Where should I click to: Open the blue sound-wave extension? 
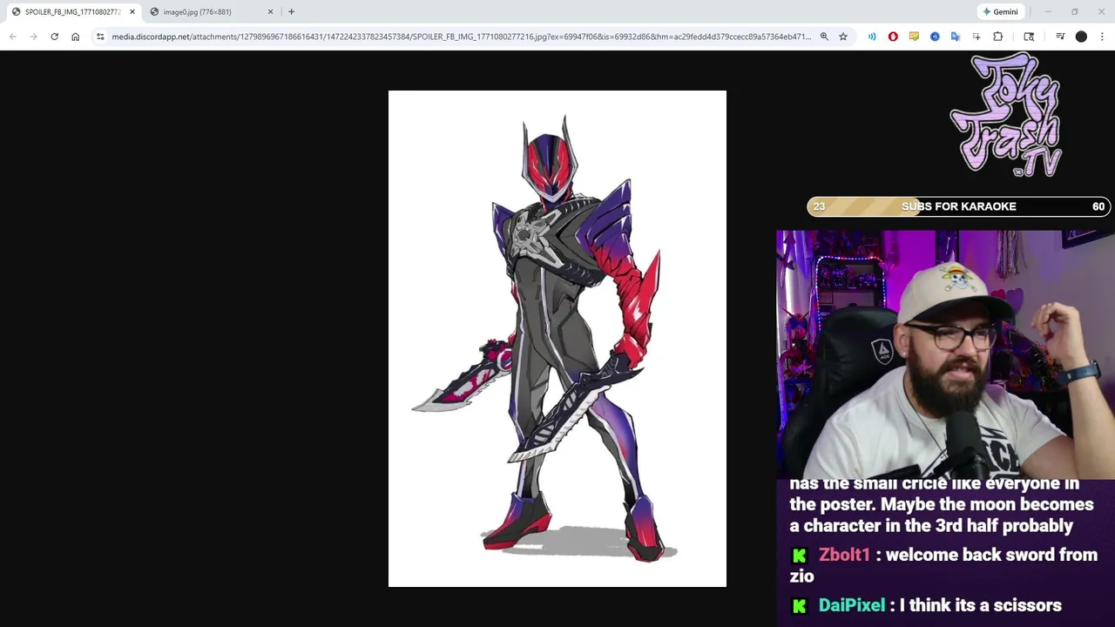pos(872,37)
